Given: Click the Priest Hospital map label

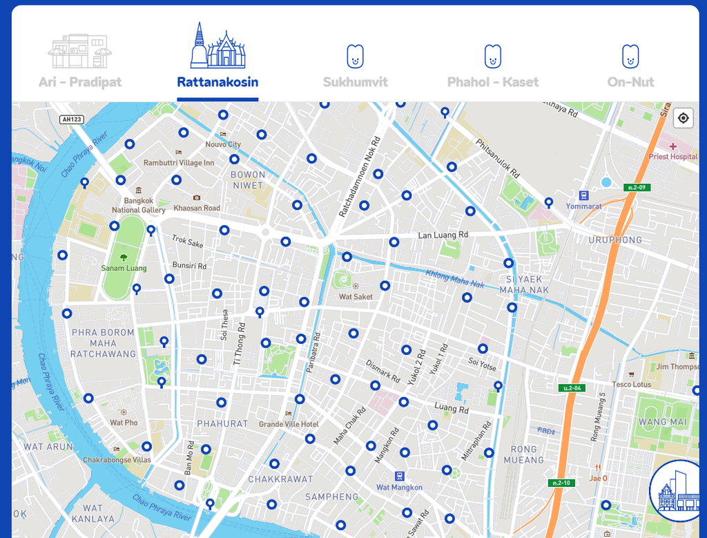Looking at the screenshot, I should point(672,157).
